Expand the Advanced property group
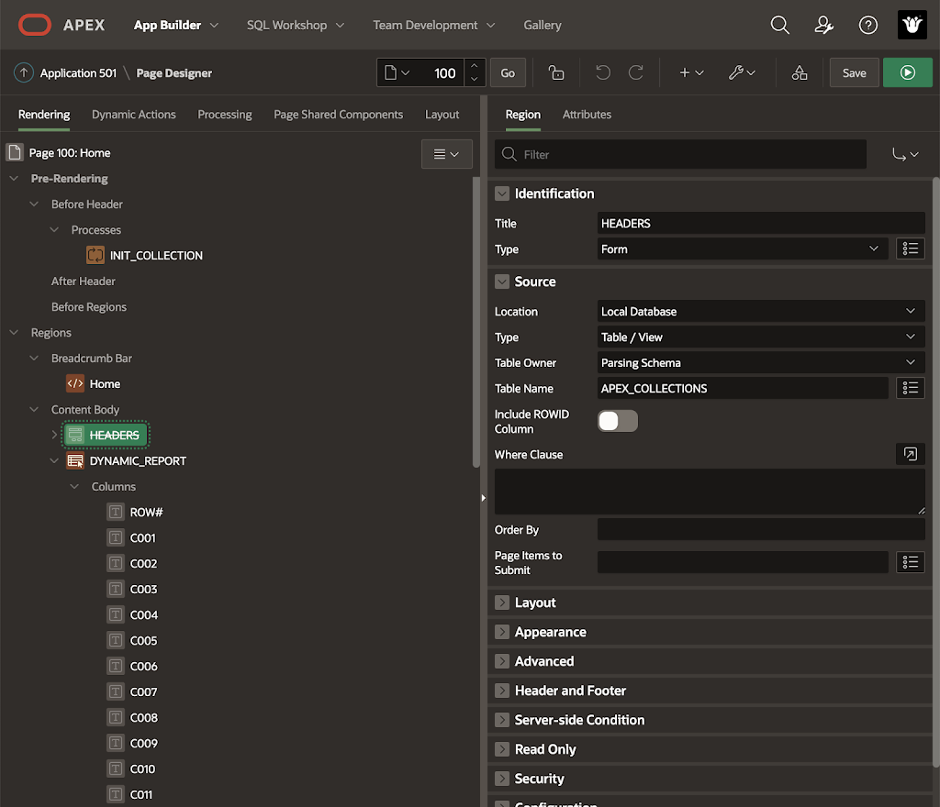 pyautogui.click(x=502, y=661)
